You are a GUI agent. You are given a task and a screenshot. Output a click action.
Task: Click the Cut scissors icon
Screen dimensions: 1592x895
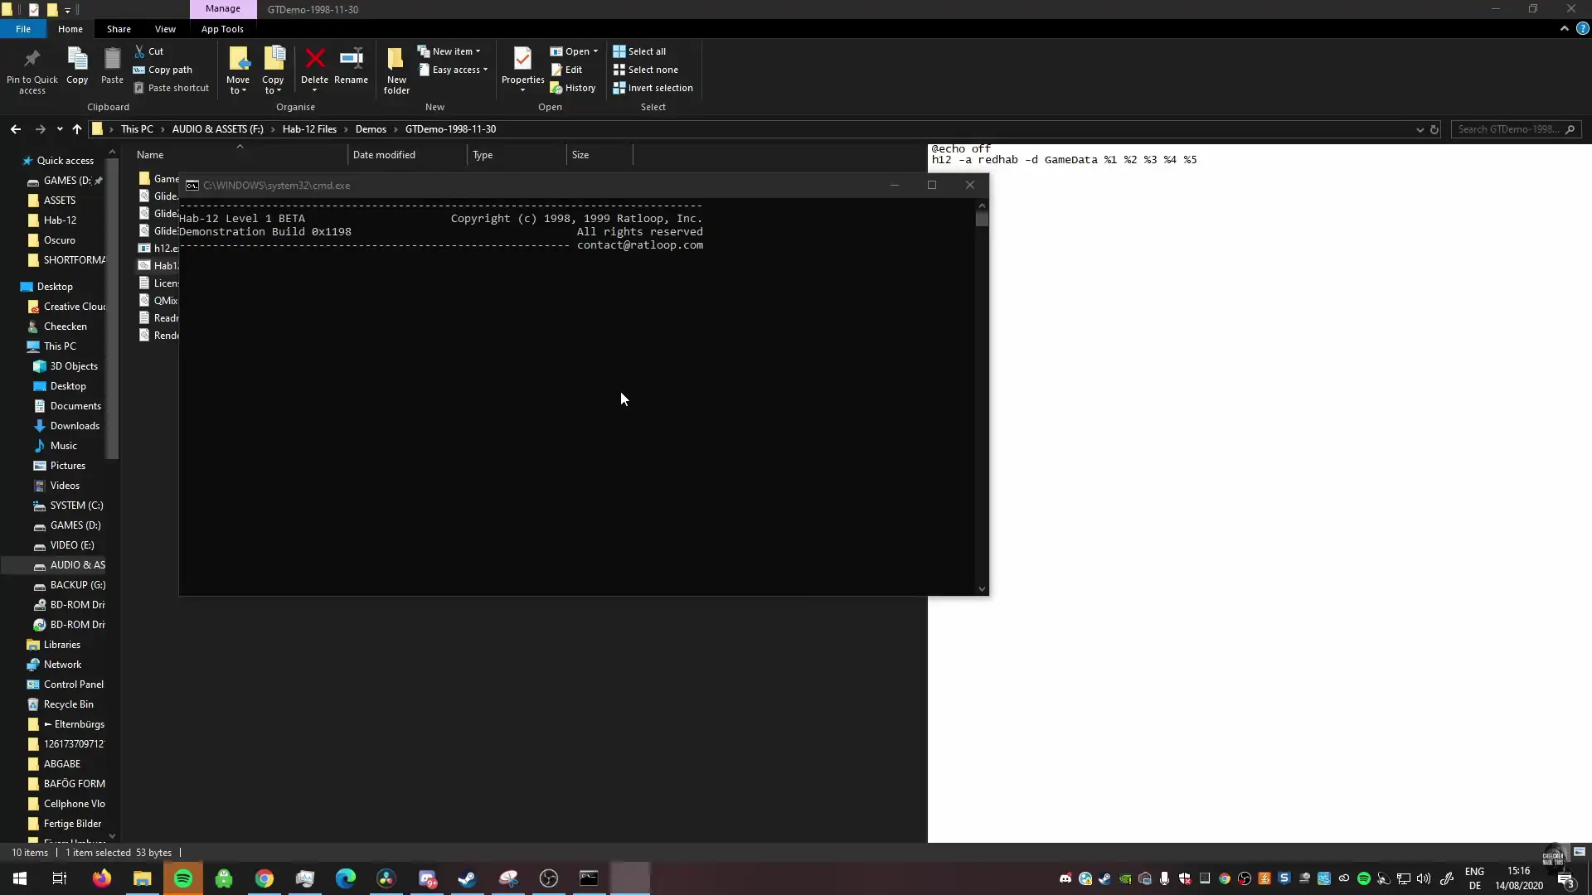(139, 51)
